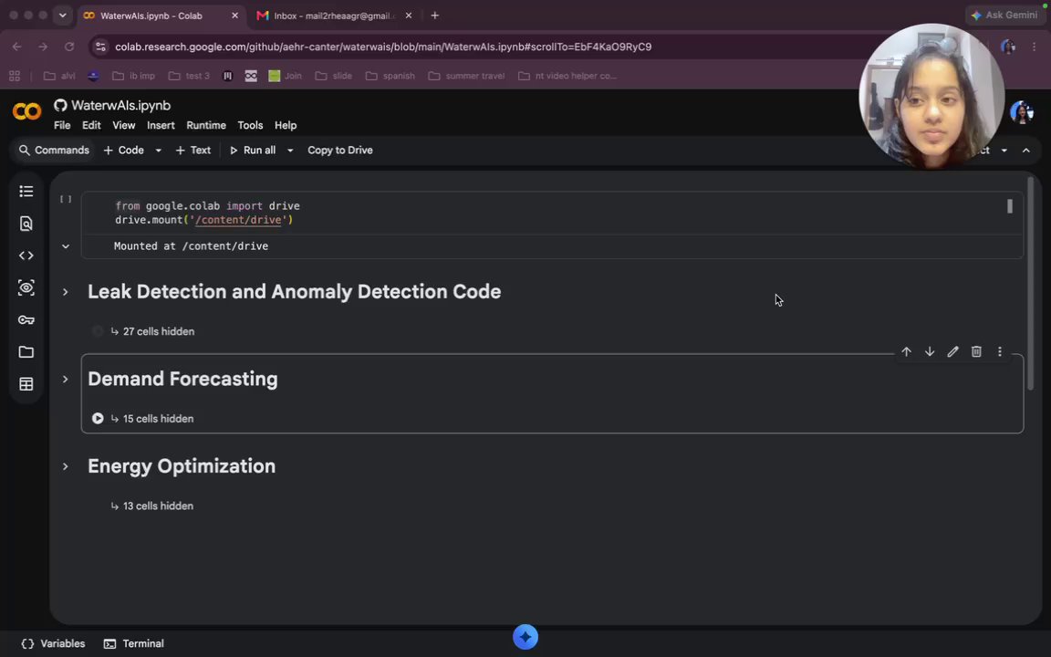Open the Google account avatar
1051x657 pixels.
pyautogui.click(x=1022, y=112)
